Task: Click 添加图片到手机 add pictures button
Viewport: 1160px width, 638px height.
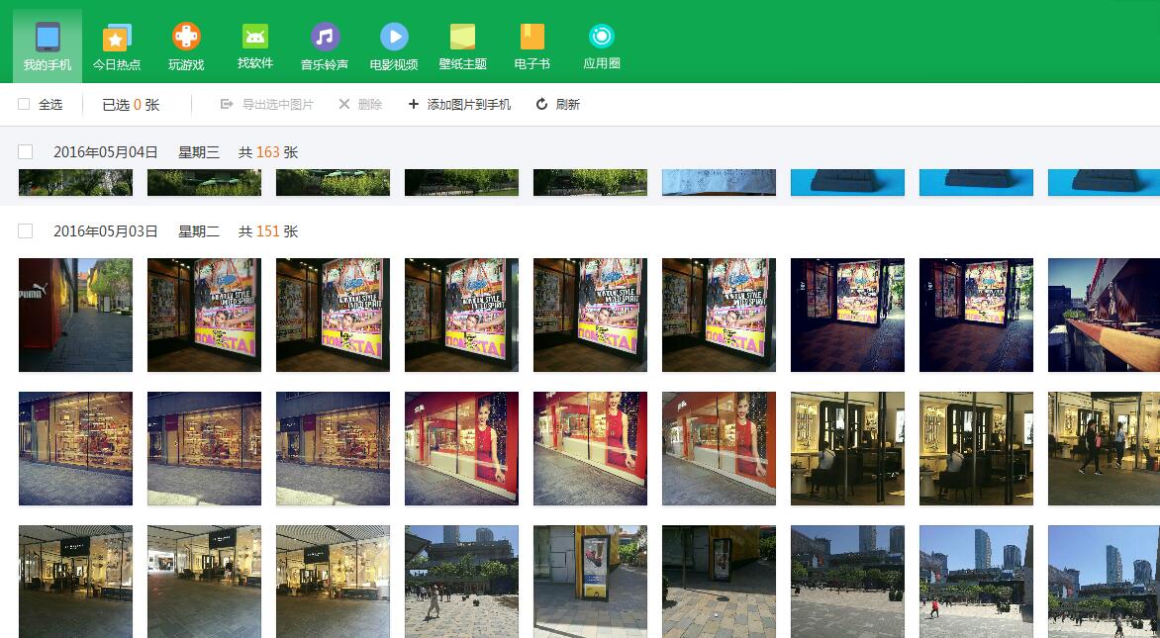Action: [460, 104]
